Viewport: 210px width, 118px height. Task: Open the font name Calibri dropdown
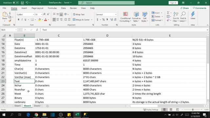coord(33,14)
